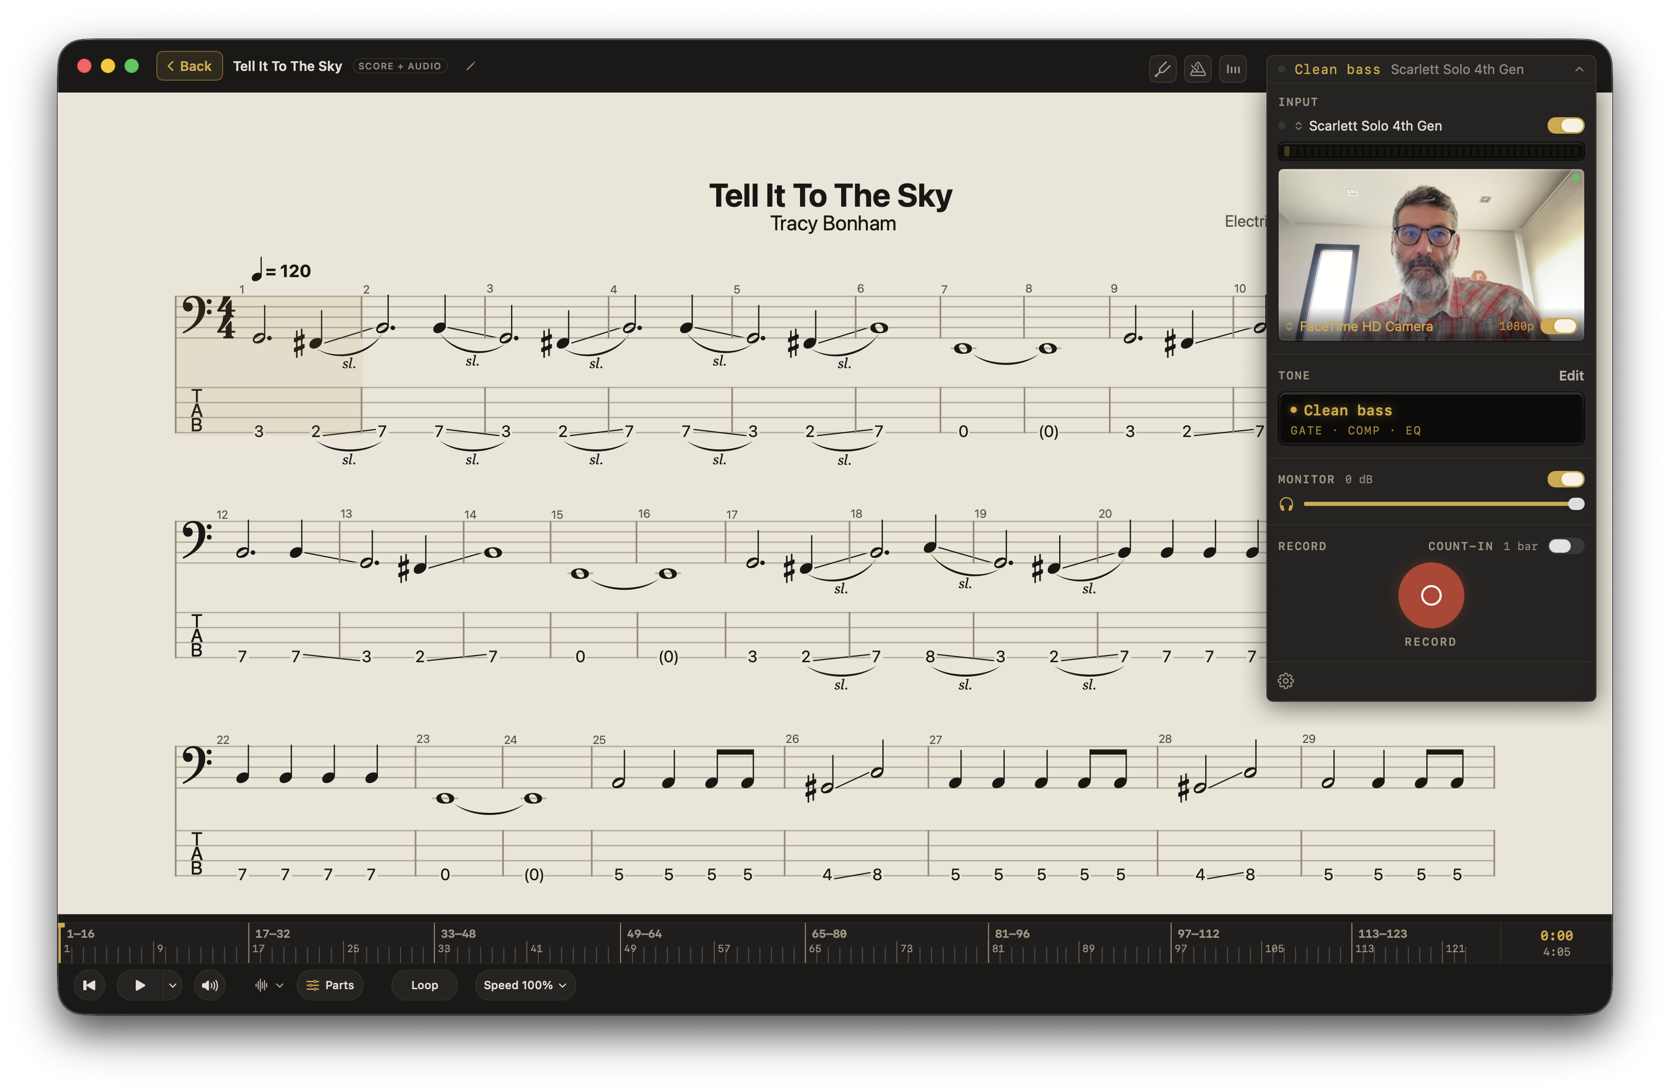Start playback with the play button
The width and height of the screenshot is (1670, 1091).
pos(140,985)
